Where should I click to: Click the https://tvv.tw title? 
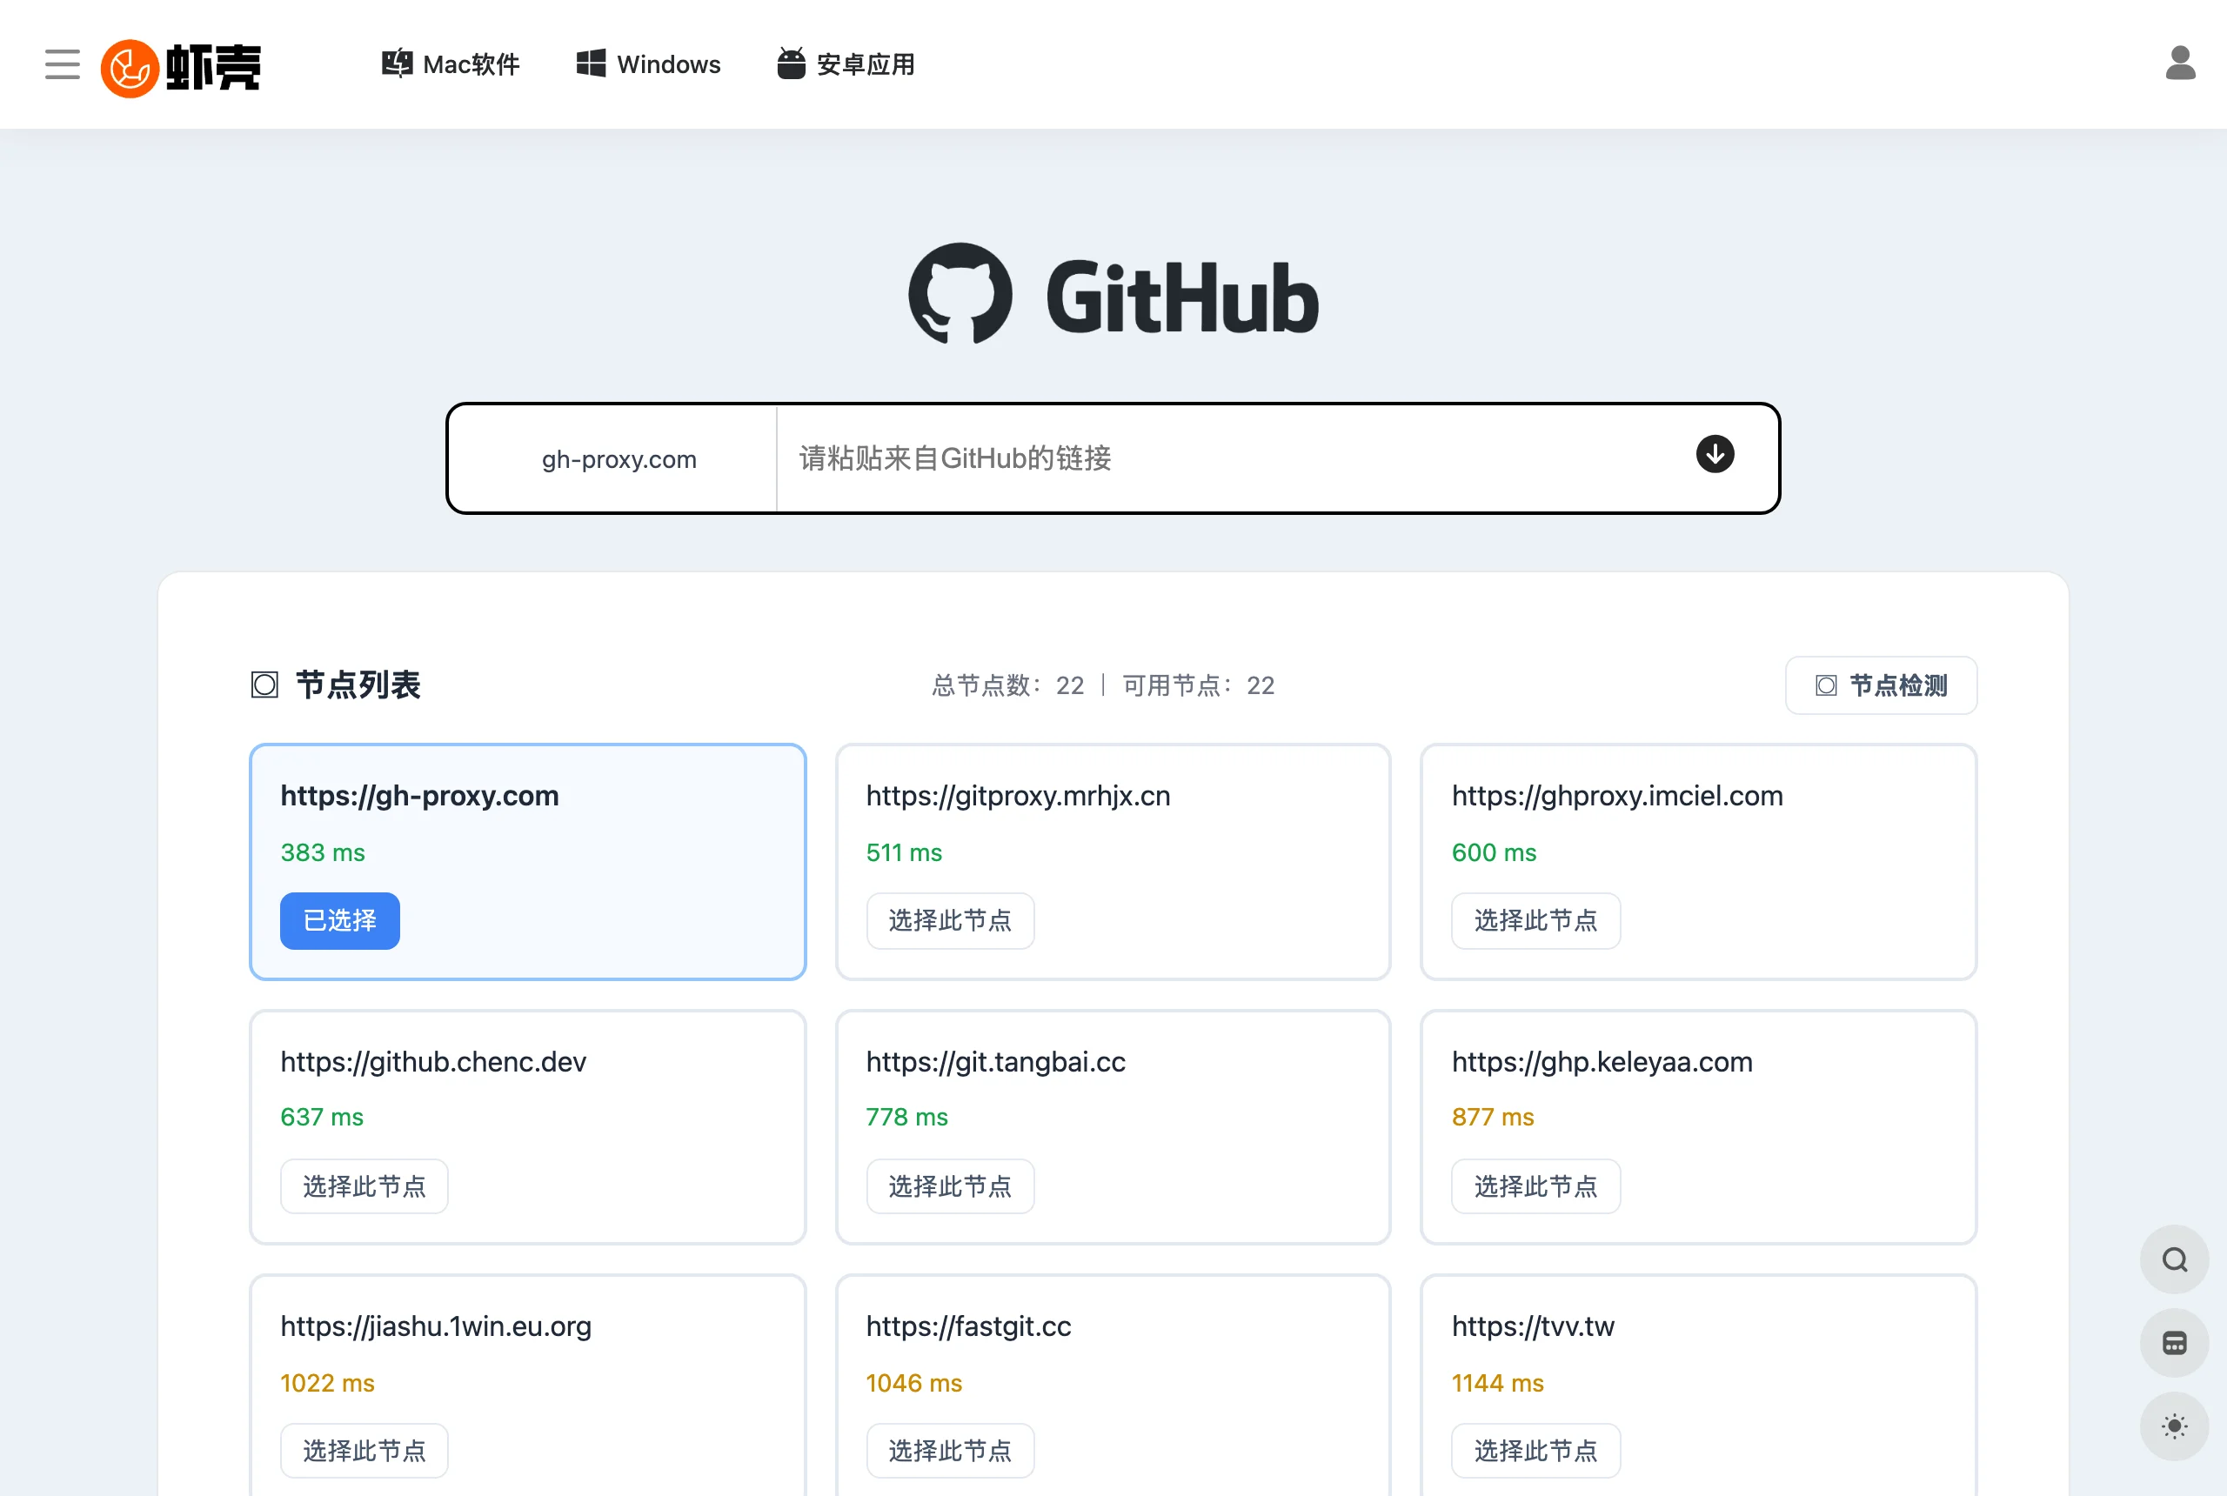(x=1533, y=1326)
